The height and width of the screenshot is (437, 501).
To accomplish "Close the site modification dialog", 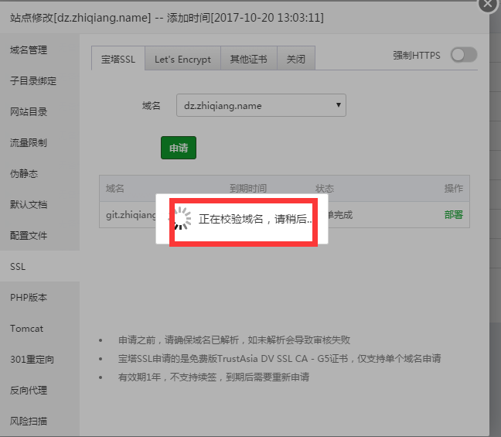I will tap(488, 4).
